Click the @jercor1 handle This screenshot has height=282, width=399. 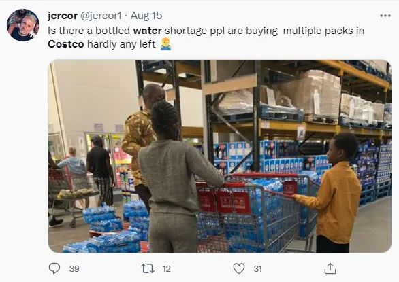click(101, 16)
